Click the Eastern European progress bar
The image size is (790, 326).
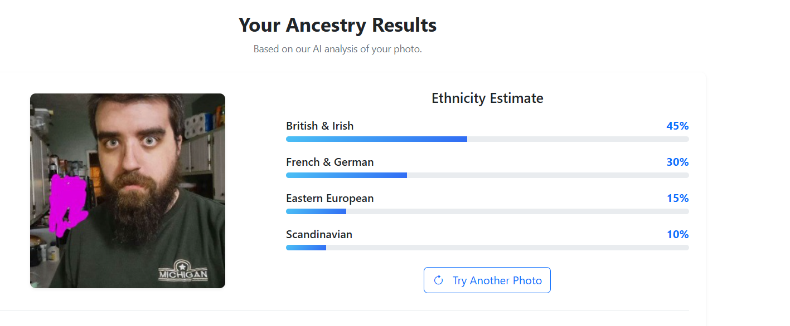point(487,211)
